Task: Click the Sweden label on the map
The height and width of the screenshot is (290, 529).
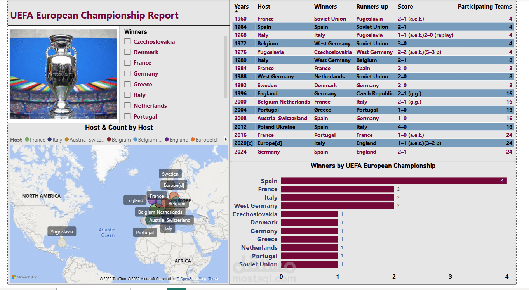Action: pos(170,174)
